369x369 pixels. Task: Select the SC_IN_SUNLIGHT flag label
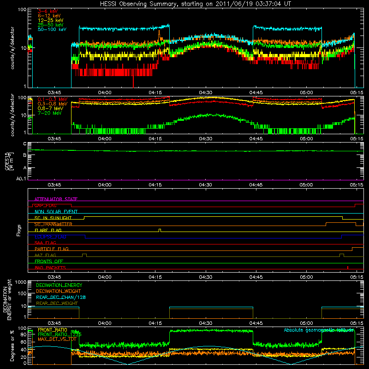tap(53, 218)
